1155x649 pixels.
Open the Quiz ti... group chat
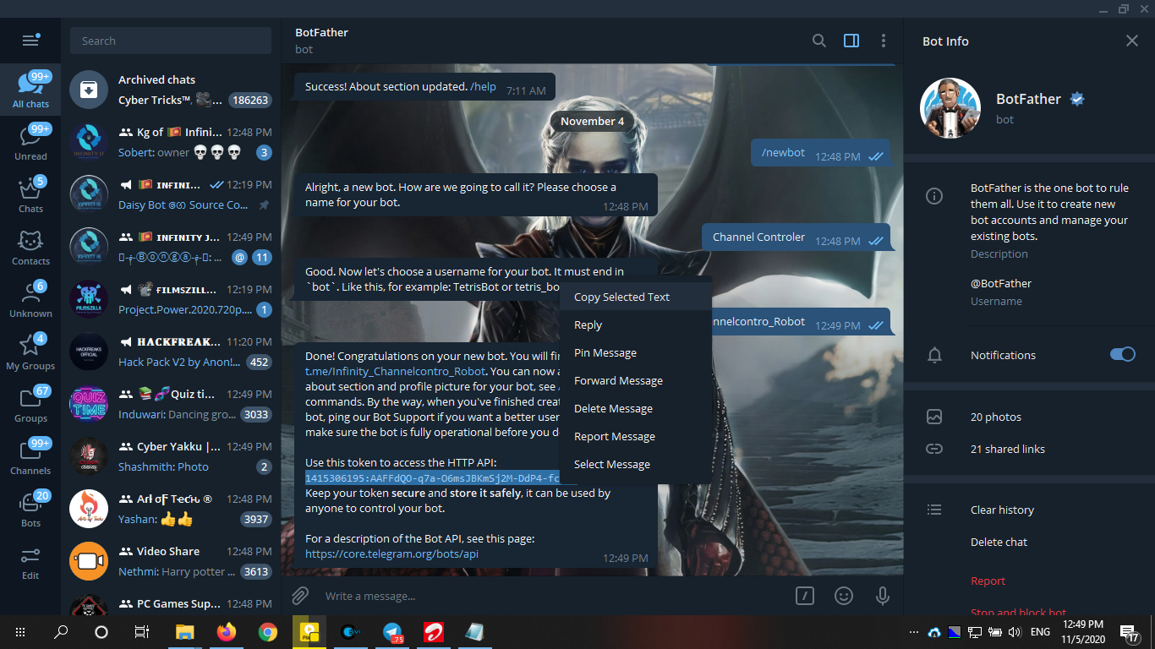[171, 404]
